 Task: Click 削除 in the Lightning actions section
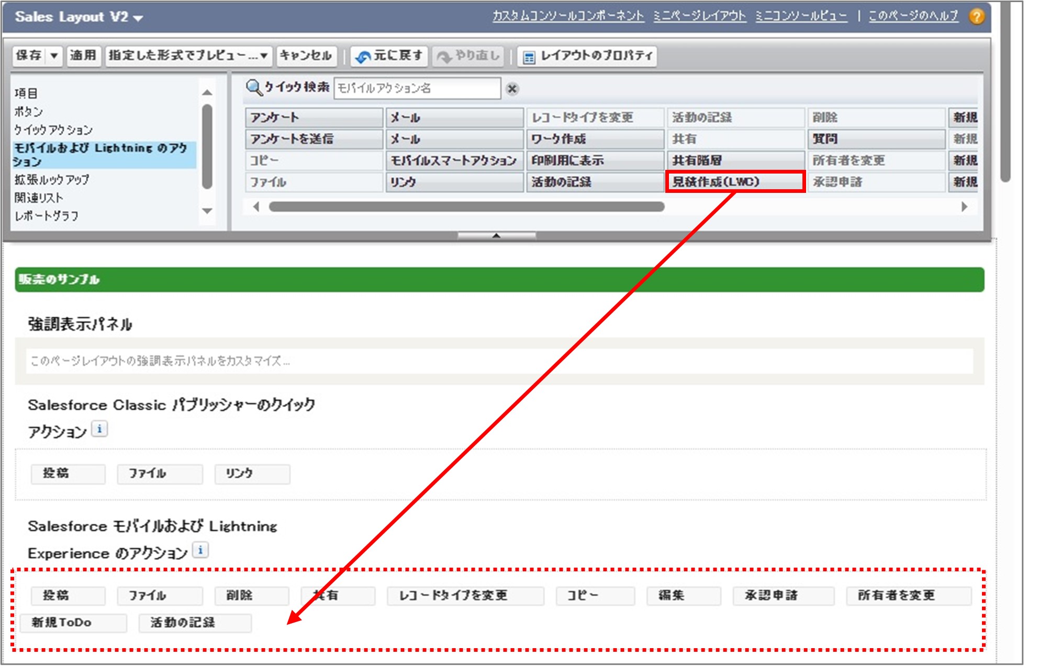(252, 596)
